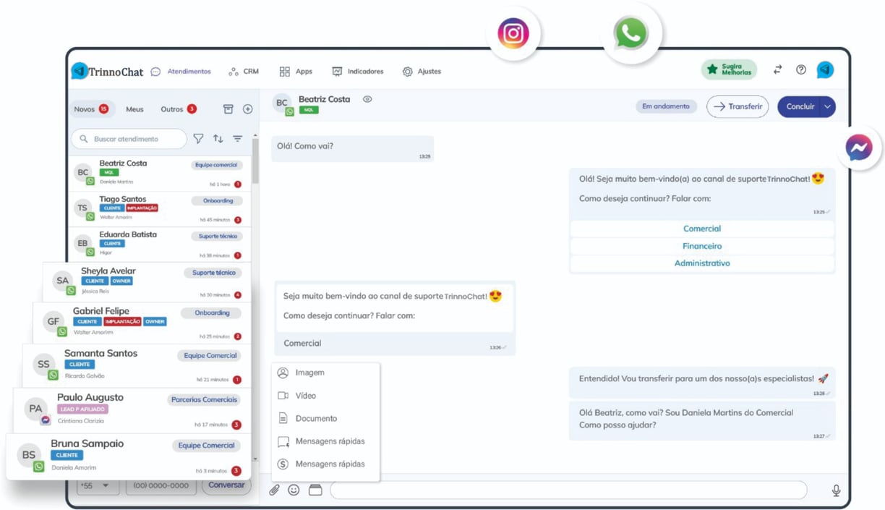Open the archive box icon
Image resolution: width=885 pixels, height=510 pixels.
pyautogui.click(x=228, y=109)
